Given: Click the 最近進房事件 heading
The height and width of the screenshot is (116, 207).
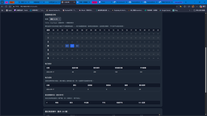Looking at the screenshot, I should (x=56, y=112).
